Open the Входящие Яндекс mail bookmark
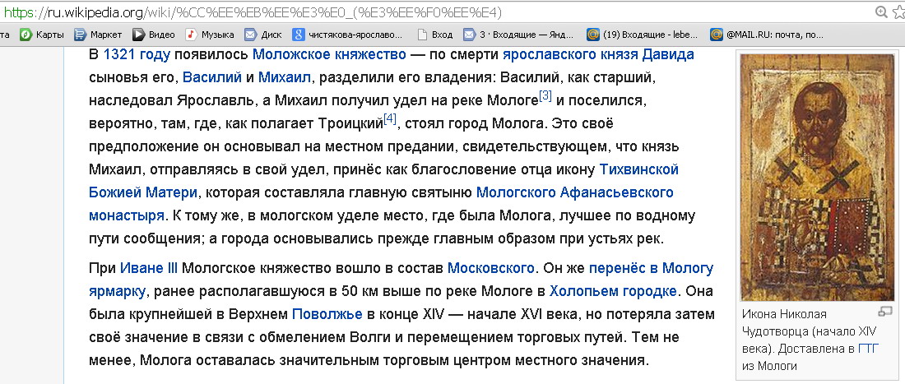The image size is (905, 384). 518,35
